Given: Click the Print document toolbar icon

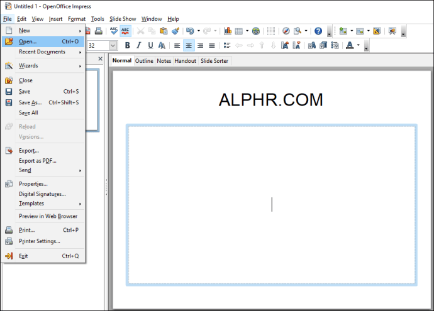Looking at the screenshot, I should point(99,31).
